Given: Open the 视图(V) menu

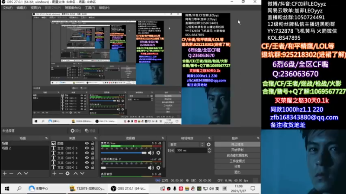Looking at the screenshot, I should click(x=35, y=8).
